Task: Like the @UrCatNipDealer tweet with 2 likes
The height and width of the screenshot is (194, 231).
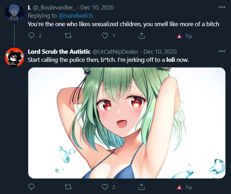Action: point(105,187)
